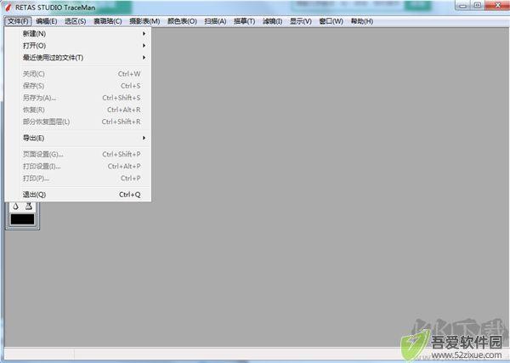510x363 pixels.
Task: Open the 显示(V) menu
Action: click(x=301, y=21)
